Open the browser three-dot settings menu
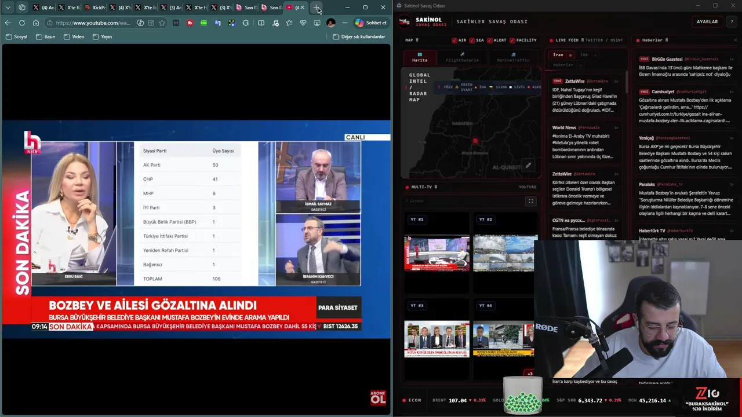Image resolution: width=742 pixels, height=417 pixels. coord(345,23)
